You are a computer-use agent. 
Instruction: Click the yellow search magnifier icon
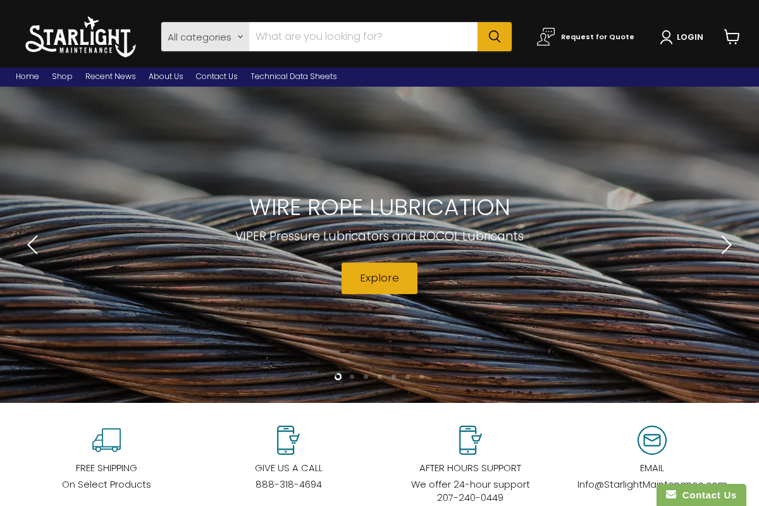point(494,36)
